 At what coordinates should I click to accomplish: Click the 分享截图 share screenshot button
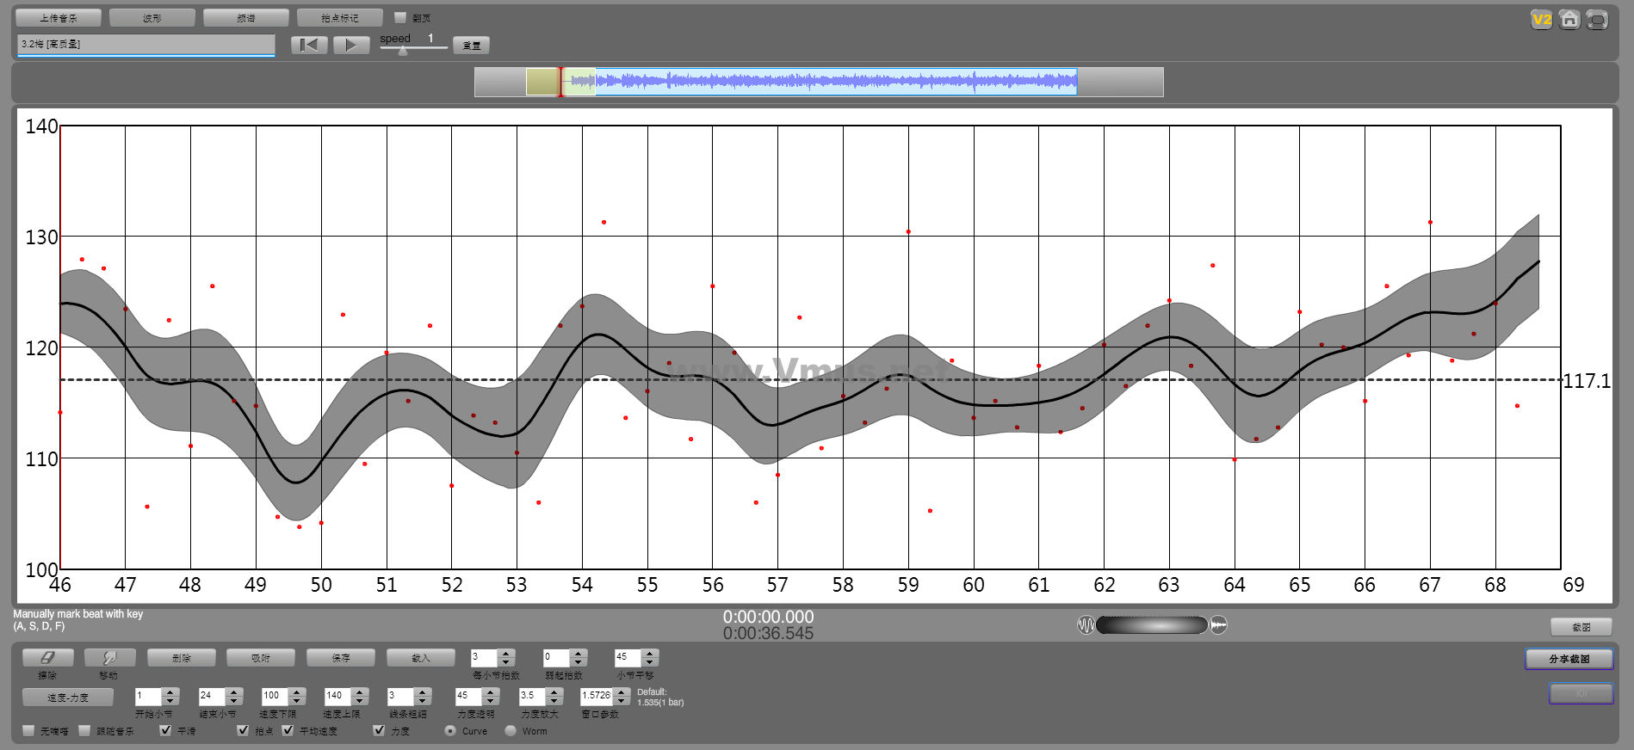pos(1569,659)
